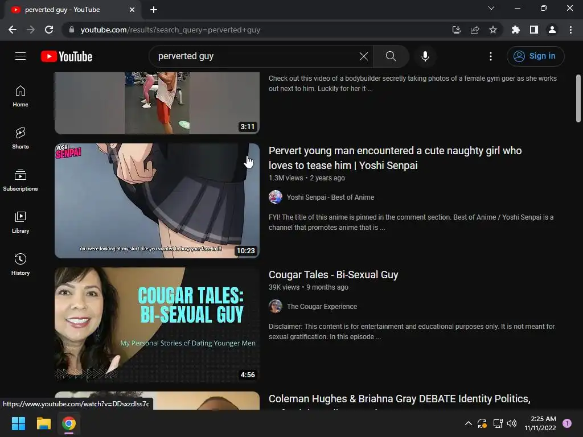Go to YouTube homepage via logo
This screenshot has height=437, width=583.
[67, 56]
